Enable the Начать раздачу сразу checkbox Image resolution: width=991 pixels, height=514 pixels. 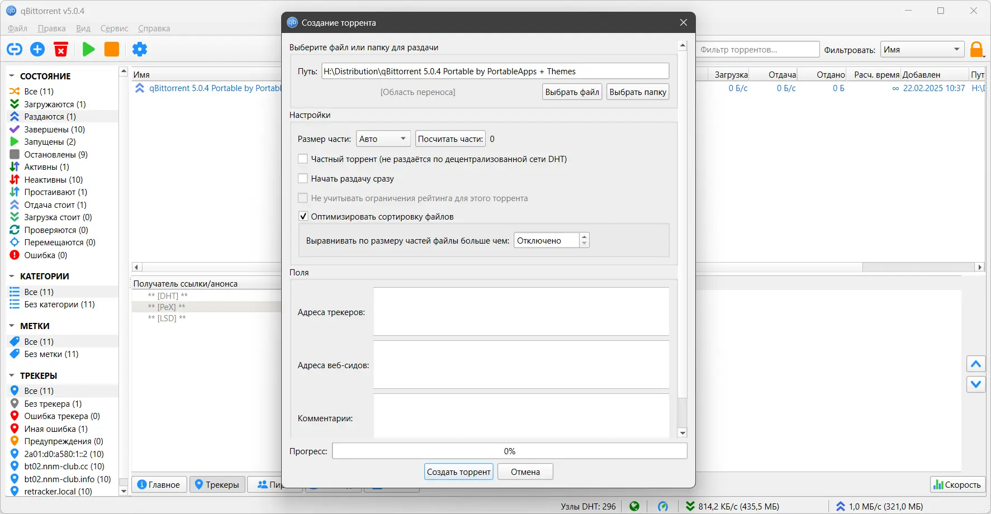pos(303,179)
